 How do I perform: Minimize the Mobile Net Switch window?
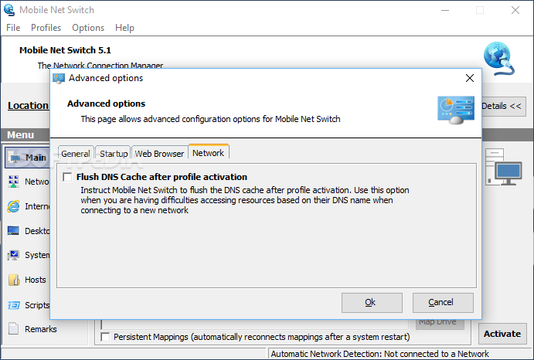coord(445,10)
